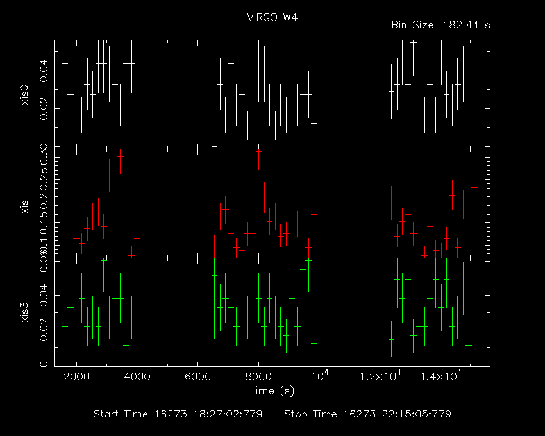Click the Bin Size: 182.44 s label
Screen dimensions: 545x436
click(440, 25)
